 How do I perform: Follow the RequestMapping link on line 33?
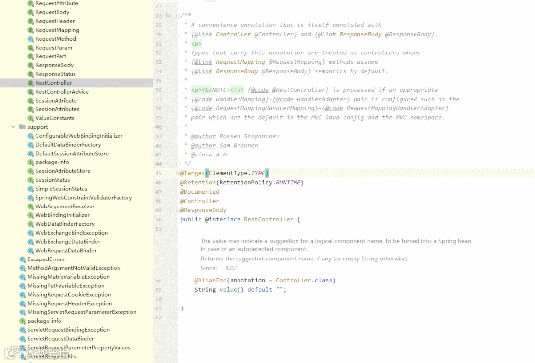(240, 62)
